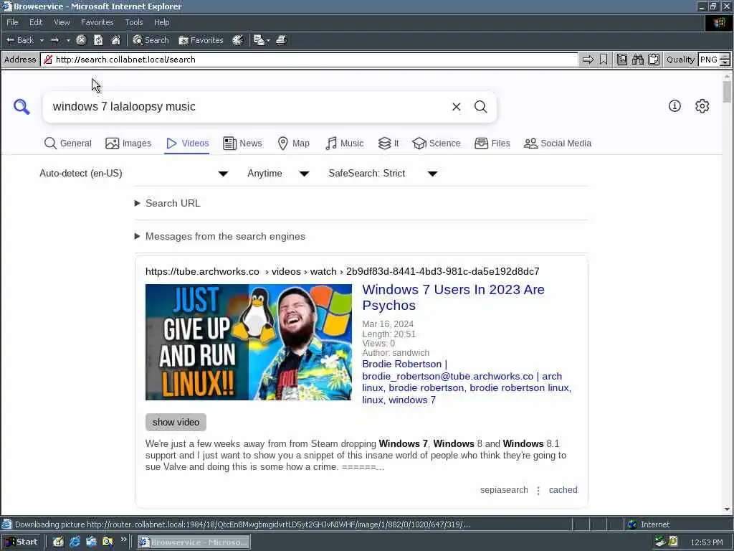Open the Favorites menu
This screenshot has height=551, width=734.
point(97,22)
